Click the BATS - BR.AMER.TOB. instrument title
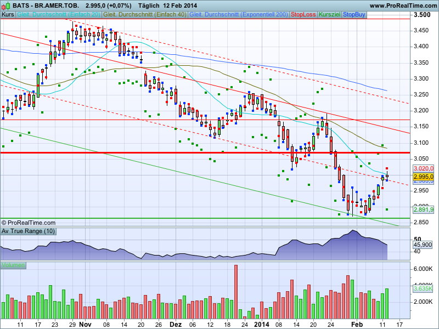This screenshot has width=439, height=329. click(x=46, y=5)
